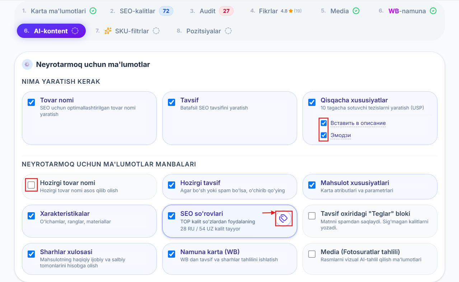459x282 pixels.
Task: Click the green checkmark next to Media tab
Action: [356, 11]
